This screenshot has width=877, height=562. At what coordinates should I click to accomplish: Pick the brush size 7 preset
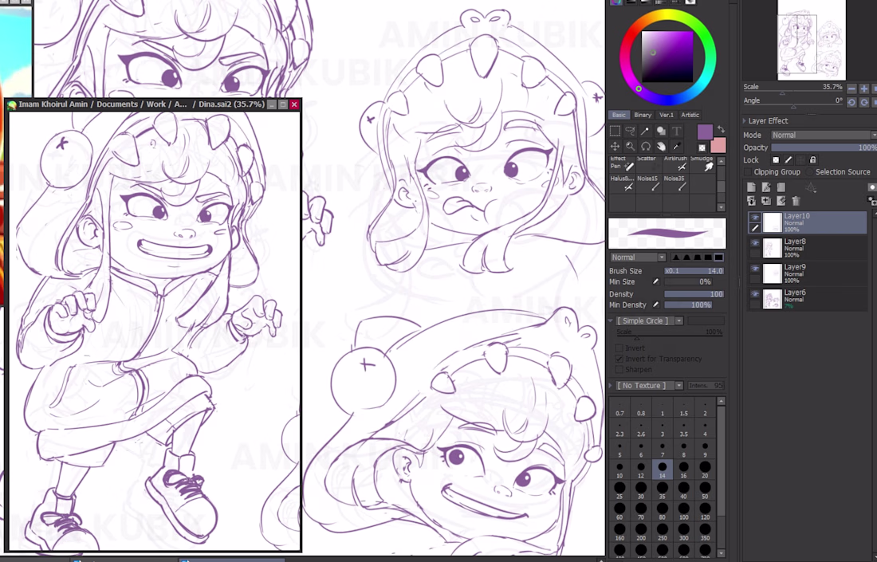[x=663, y=449]
